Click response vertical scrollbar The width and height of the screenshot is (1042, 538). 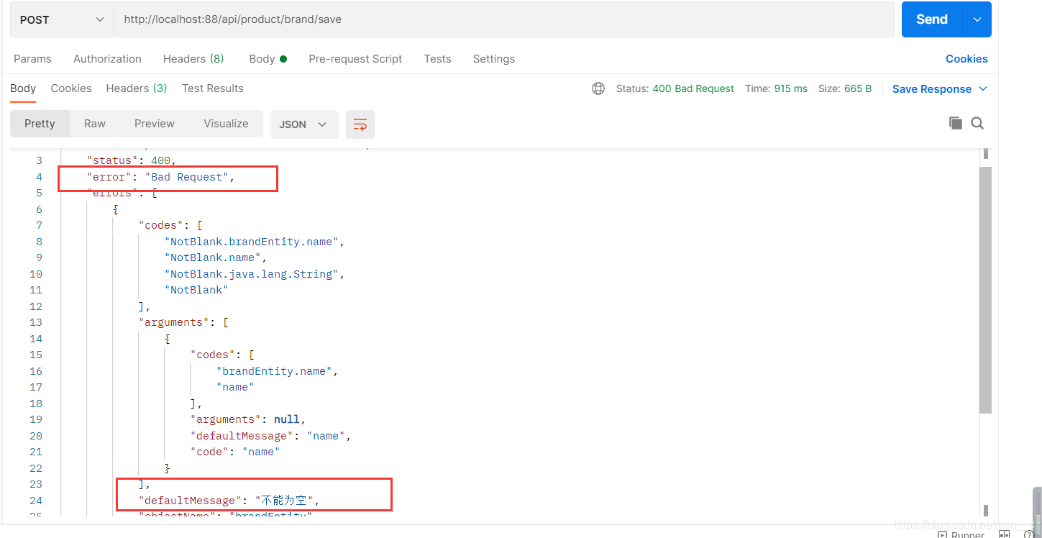pyautogui.click(x=986, y=290)
